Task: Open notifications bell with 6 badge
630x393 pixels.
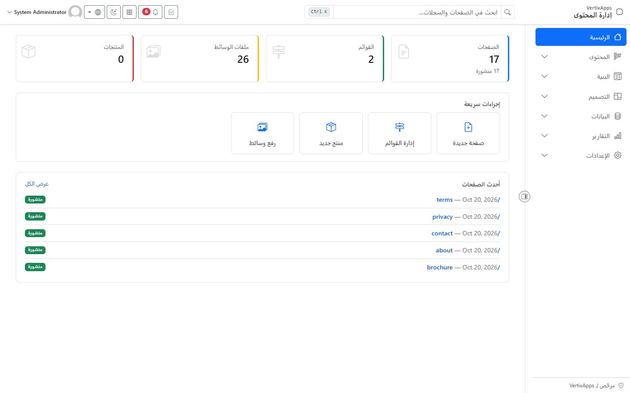Action: click(x=150, y=12)
